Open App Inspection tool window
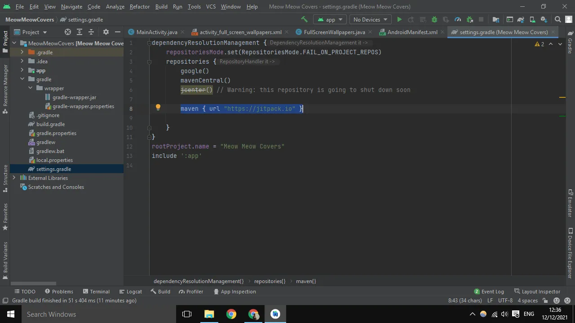Screen dimensions: 575x323 point(234,292)
